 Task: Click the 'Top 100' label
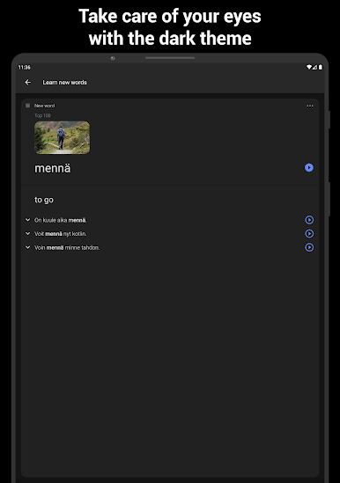pos(42,115)
